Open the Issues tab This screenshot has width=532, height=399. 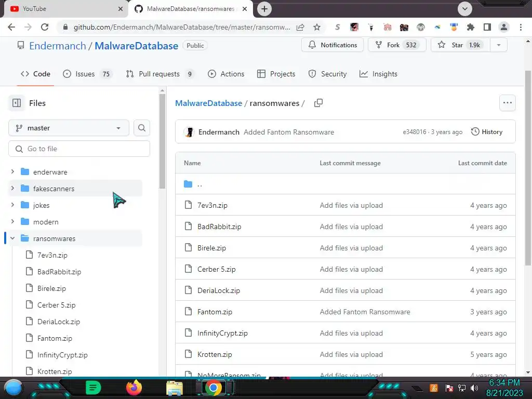point(87,74)
